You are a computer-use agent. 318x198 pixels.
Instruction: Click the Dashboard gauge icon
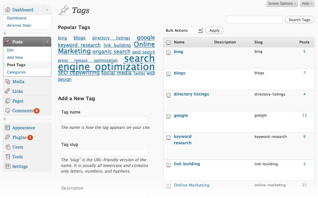pos(8,10)
